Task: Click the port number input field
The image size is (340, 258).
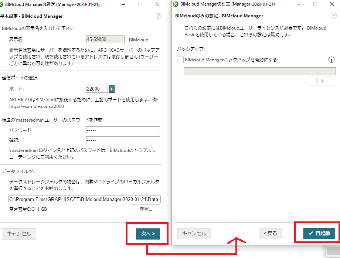Action: click(97, 89)
